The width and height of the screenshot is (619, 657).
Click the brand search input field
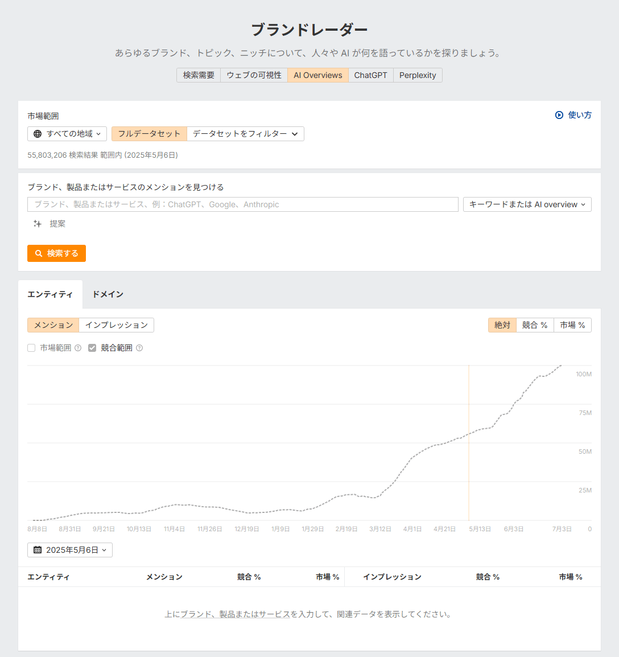(243, 204)
